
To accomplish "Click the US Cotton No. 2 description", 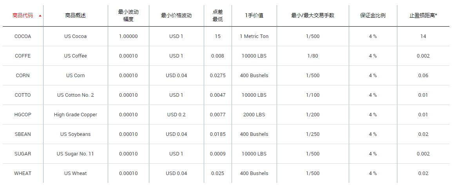I will click(76, 95).
